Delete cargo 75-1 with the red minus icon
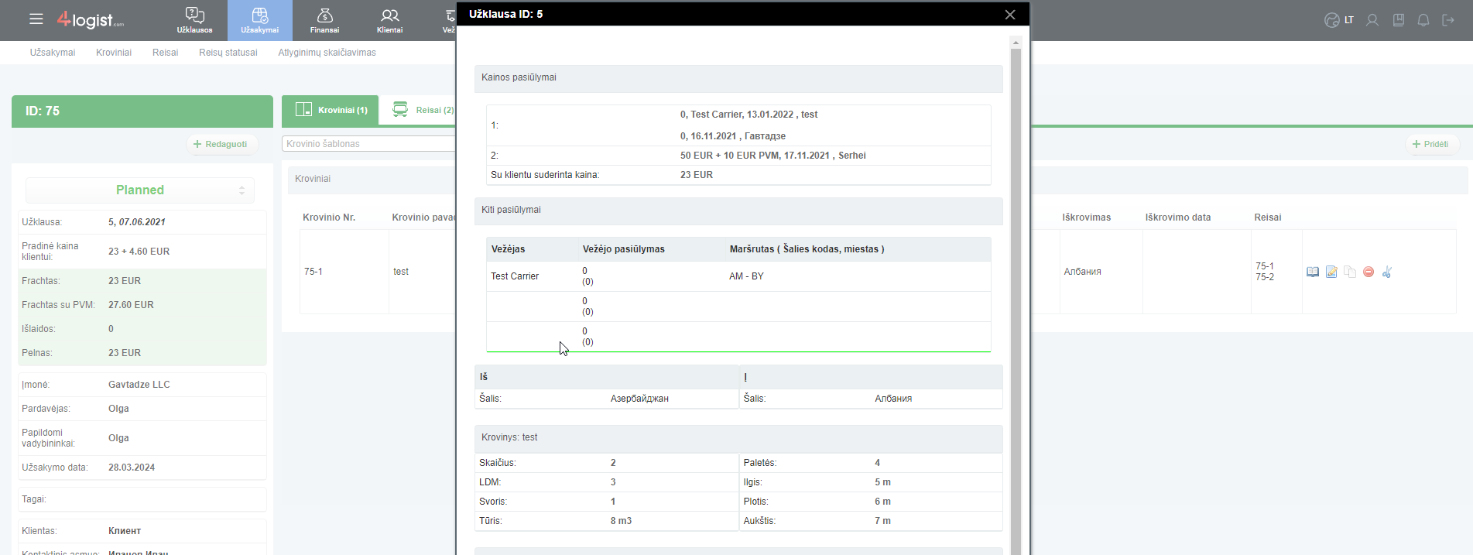Viewport: 1473px width, 555px height. (1369, 272)
